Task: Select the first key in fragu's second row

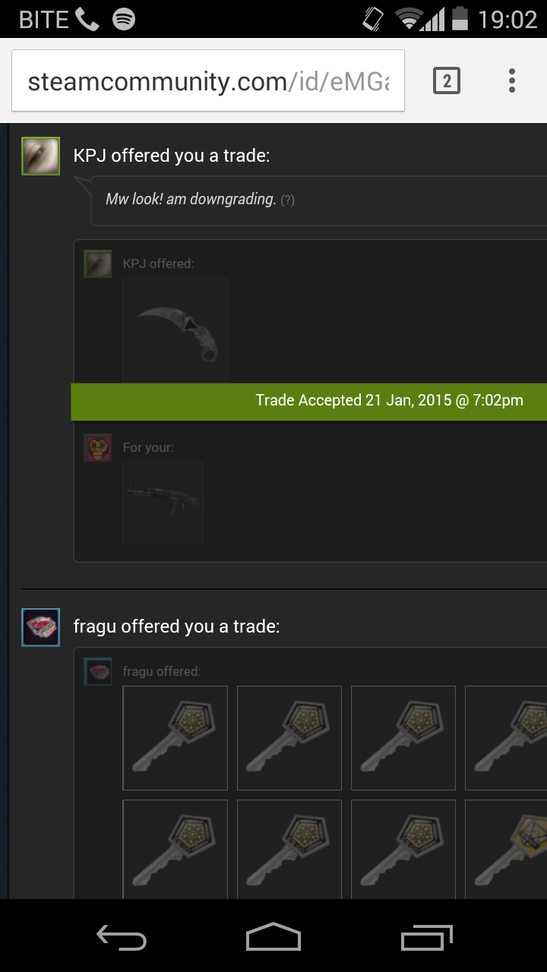Action: [x=175, y=850]
